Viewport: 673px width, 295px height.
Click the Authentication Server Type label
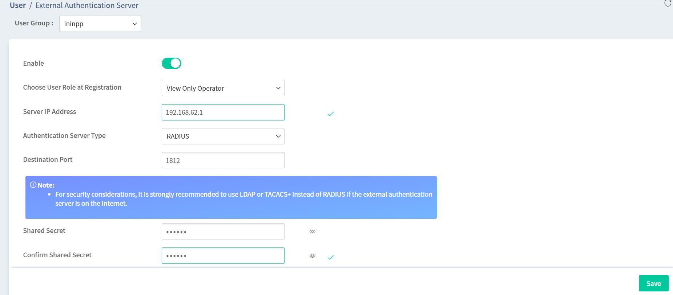click(64, 136)
